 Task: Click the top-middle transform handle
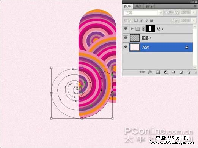coord(82,68)
